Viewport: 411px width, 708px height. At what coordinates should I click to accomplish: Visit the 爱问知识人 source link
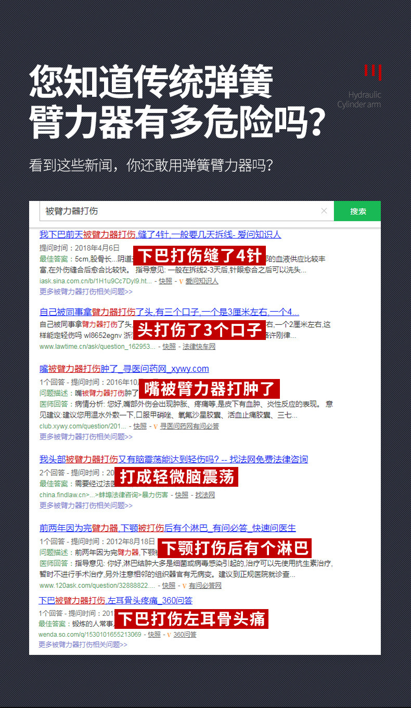point(202,281)
